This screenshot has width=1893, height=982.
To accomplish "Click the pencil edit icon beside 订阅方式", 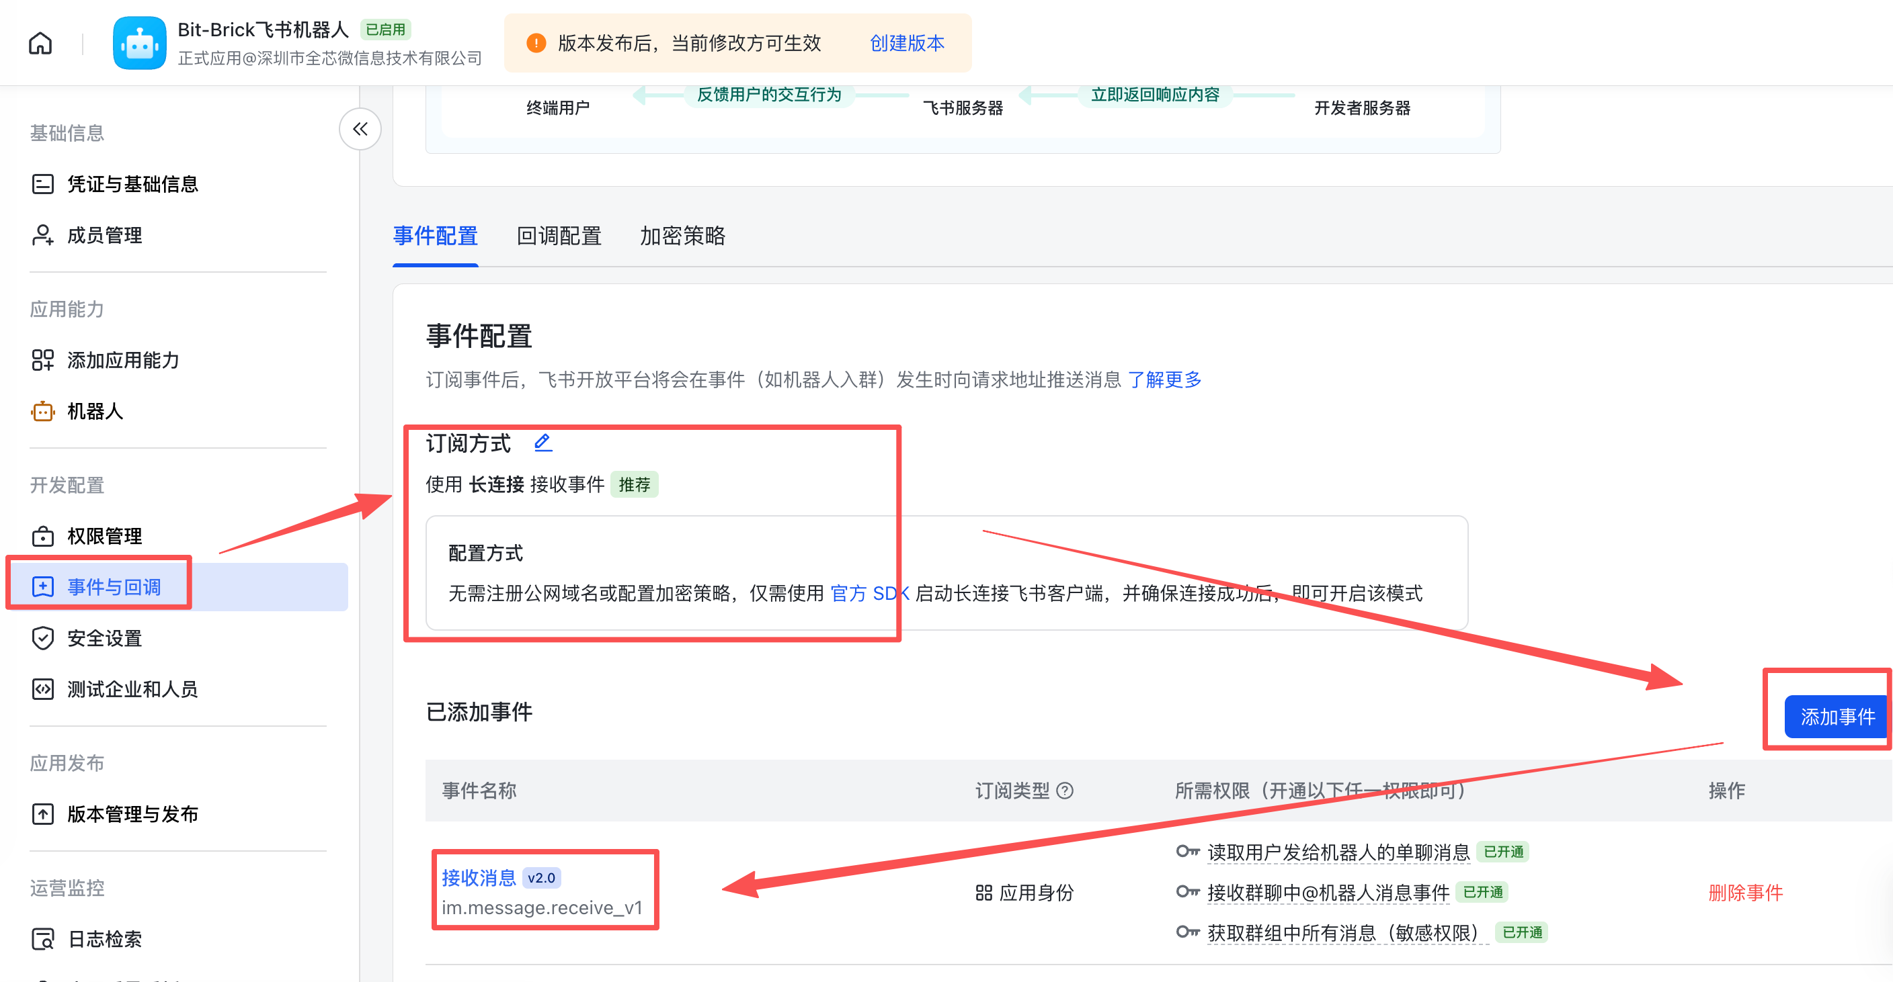I will click(542, 442).
